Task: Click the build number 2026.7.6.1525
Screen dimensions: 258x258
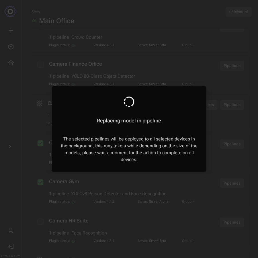Action: (x=11, y=256)
